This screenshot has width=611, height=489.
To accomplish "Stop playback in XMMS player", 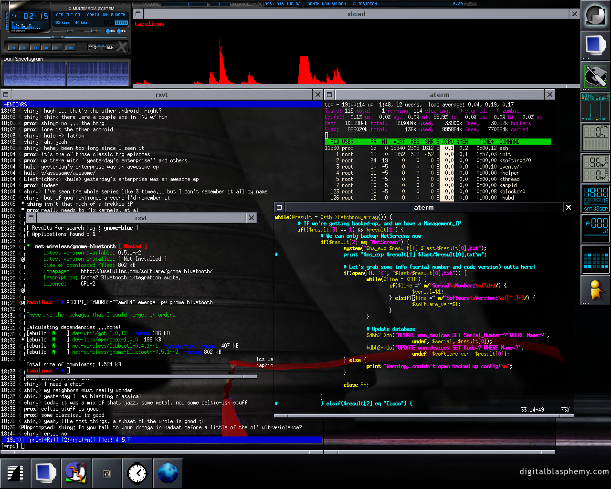I will (46, 48).
